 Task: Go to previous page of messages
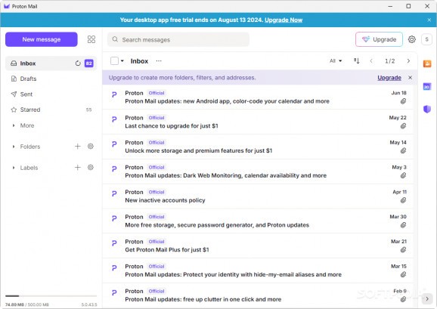tap(371, 61)
